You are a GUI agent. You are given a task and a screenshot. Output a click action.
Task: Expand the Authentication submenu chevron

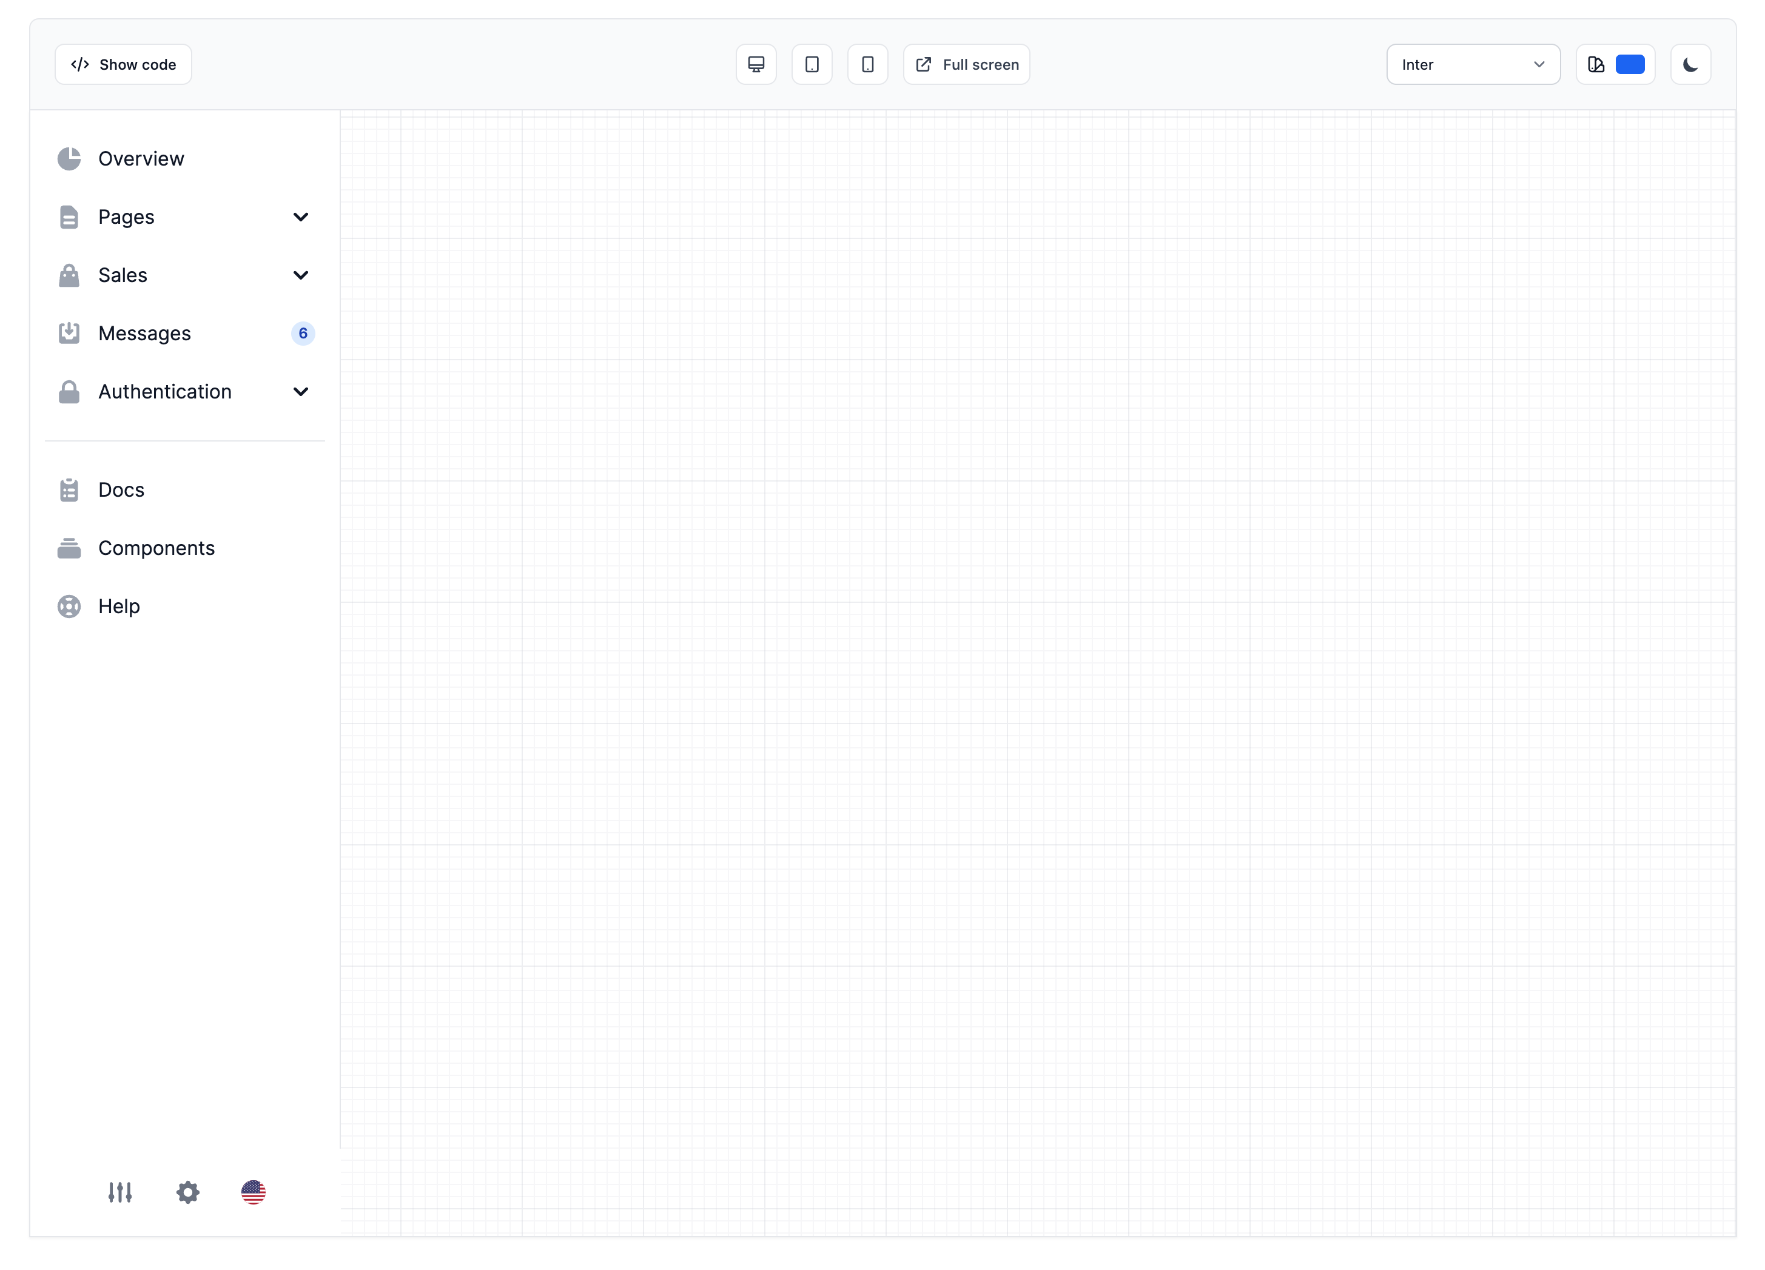coord(300,391)
